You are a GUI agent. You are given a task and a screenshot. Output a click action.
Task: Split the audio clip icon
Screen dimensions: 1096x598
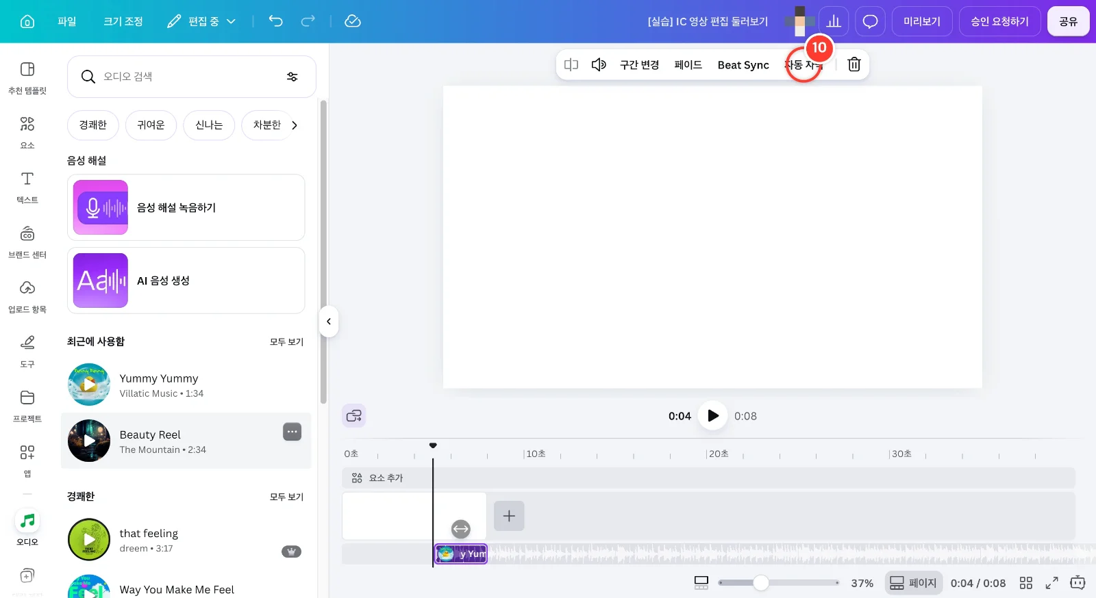coord(571,64)
